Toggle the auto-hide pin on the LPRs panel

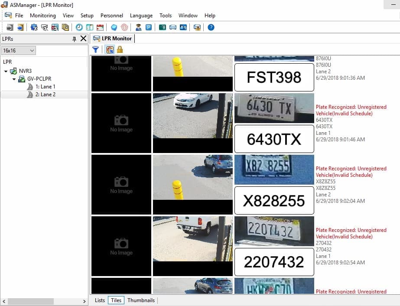tap(75, 38)
